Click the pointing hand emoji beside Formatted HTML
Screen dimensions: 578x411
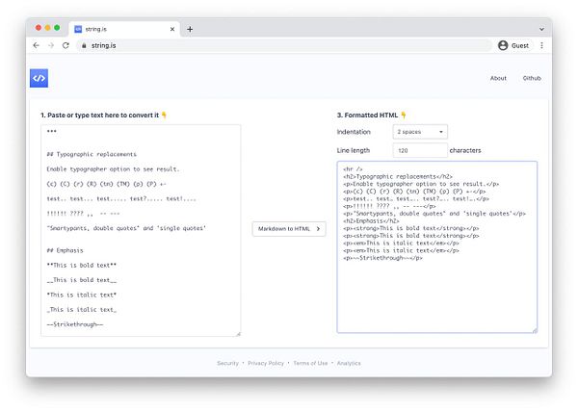click(404, 116)
